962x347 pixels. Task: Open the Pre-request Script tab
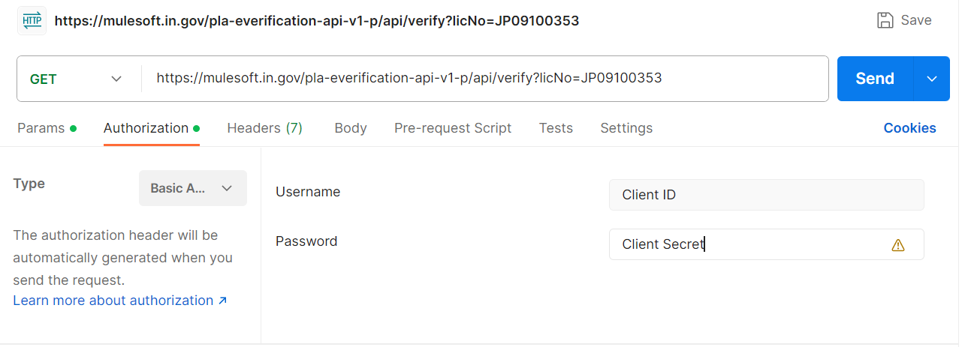tap(453, 128)
